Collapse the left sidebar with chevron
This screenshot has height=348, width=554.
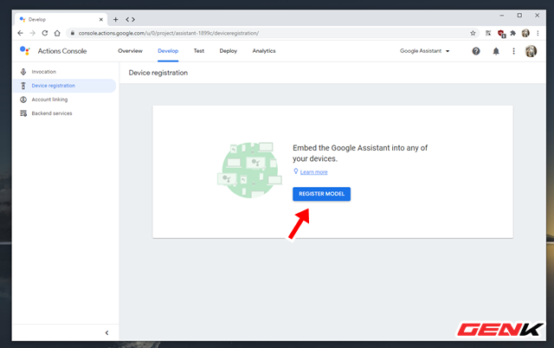pyautogui.click(x=106, y=332)
